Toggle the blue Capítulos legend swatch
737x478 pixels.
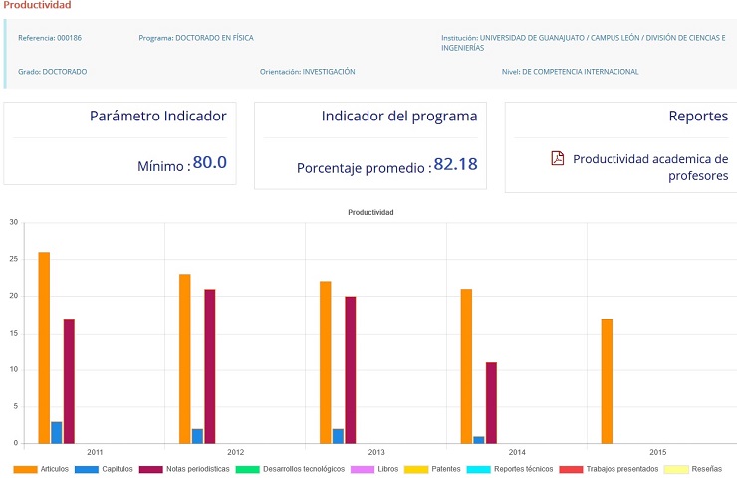click(x=87, y=469)
